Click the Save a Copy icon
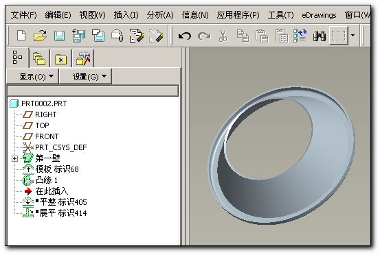Viewport: 380px width, 255px height. coord(79,36)
